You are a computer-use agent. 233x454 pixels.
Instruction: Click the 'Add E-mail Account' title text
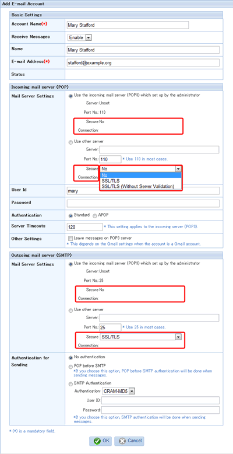23,4
